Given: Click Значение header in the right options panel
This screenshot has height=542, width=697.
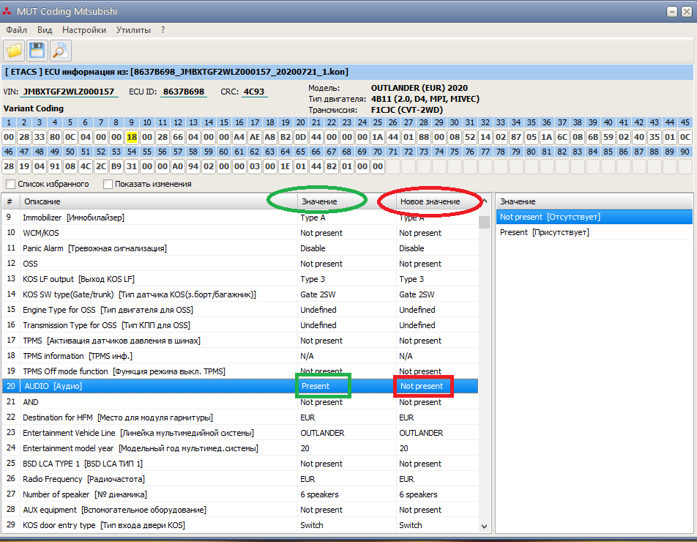Looking at the screenshot, I should 594,201.
